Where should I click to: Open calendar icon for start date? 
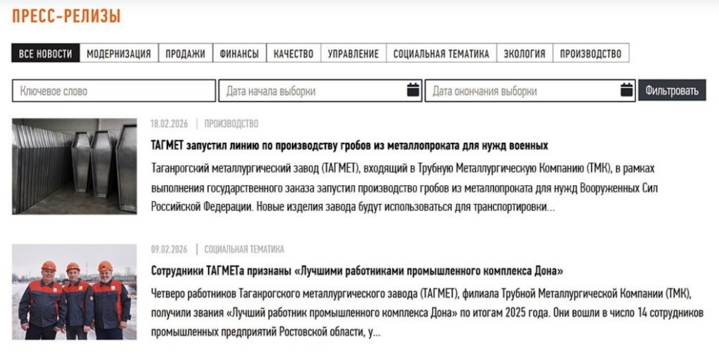coord(413,90)
